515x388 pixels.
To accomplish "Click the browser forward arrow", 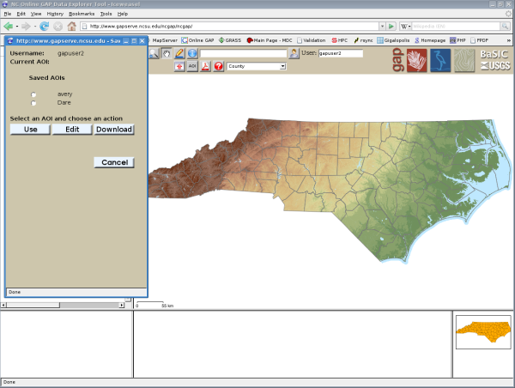I will coord(26,26).
